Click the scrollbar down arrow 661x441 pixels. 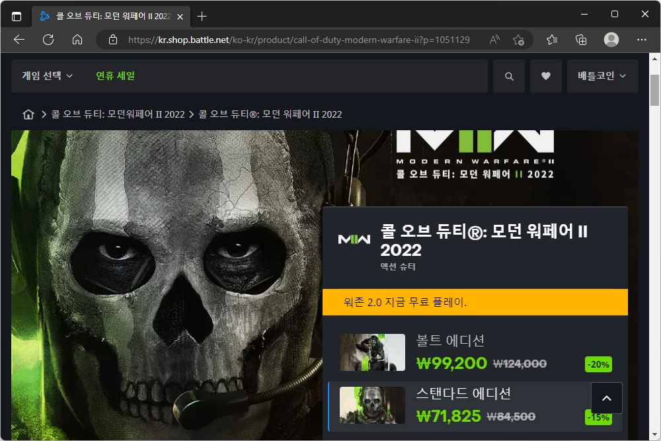(x=654, y=434)
